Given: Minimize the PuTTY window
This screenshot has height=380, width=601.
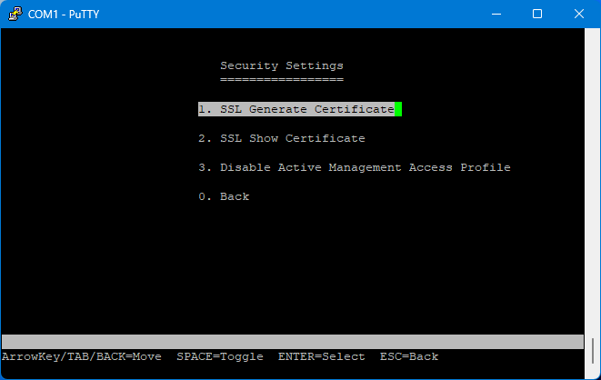Looking at the screenshot, I should [x=496, y=14].
